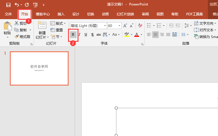The height and width of the screenshot is (136, 218).
Task: Expand the font name dropdown arrow
Action: (105, 26)
